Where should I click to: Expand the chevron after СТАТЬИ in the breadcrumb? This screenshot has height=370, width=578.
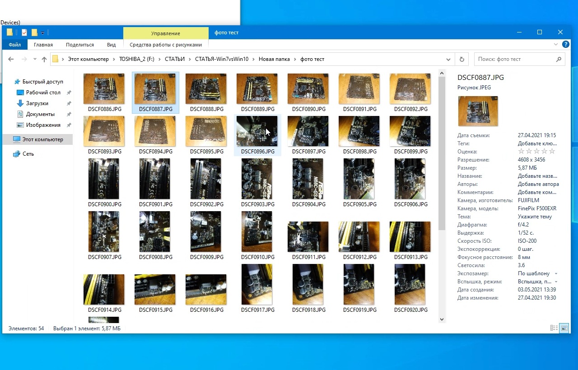click(x=190, y=59)
